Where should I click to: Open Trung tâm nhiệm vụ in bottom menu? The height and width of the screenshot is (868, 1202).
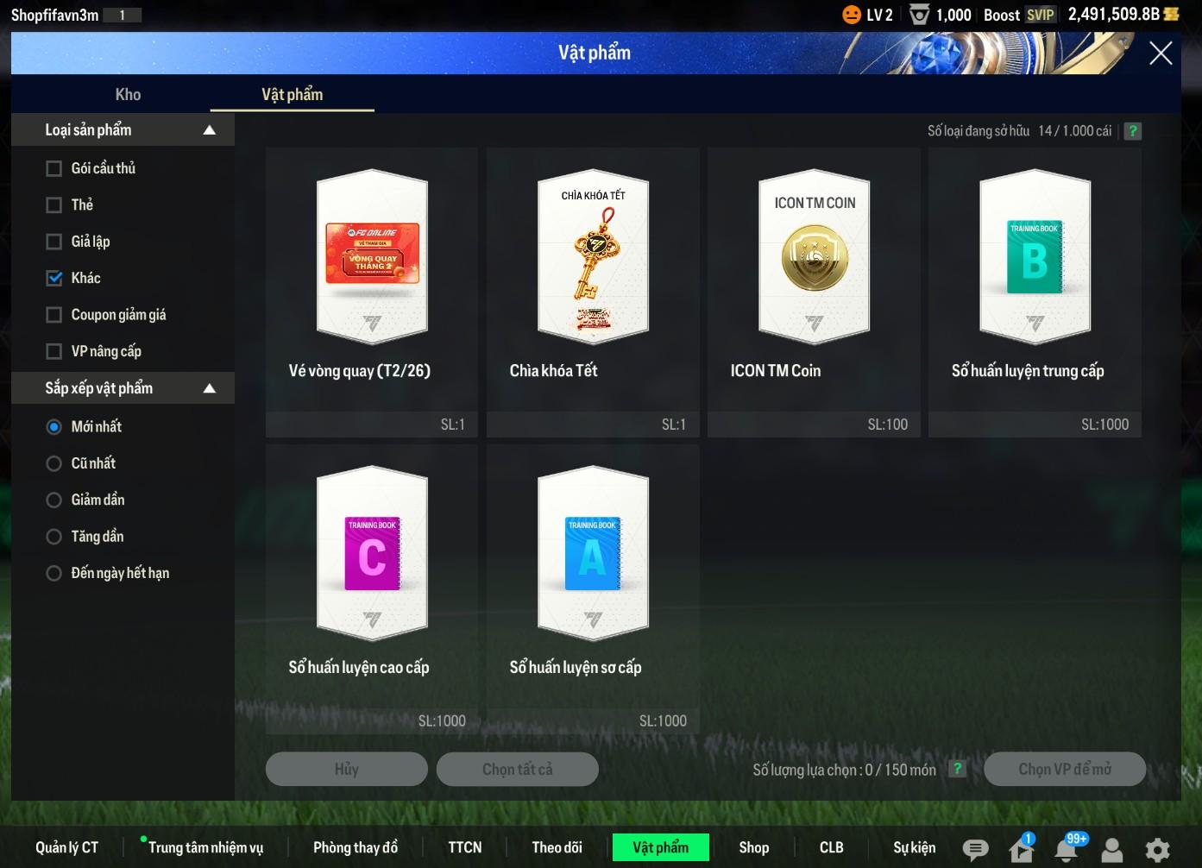tap(205, 847)
